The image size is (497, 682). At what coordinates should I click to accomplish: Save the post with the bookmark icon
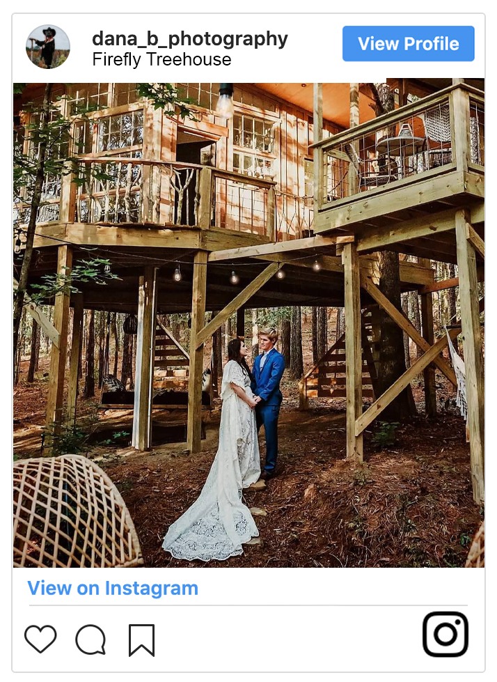click(x=141, y=640)
